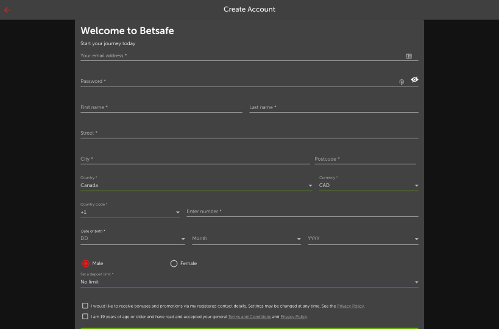Image resolution: width=499 pixels, height=329 pixels.
Task: Check the receive bonuses and promotions checkbox
Action: [85, 306]
